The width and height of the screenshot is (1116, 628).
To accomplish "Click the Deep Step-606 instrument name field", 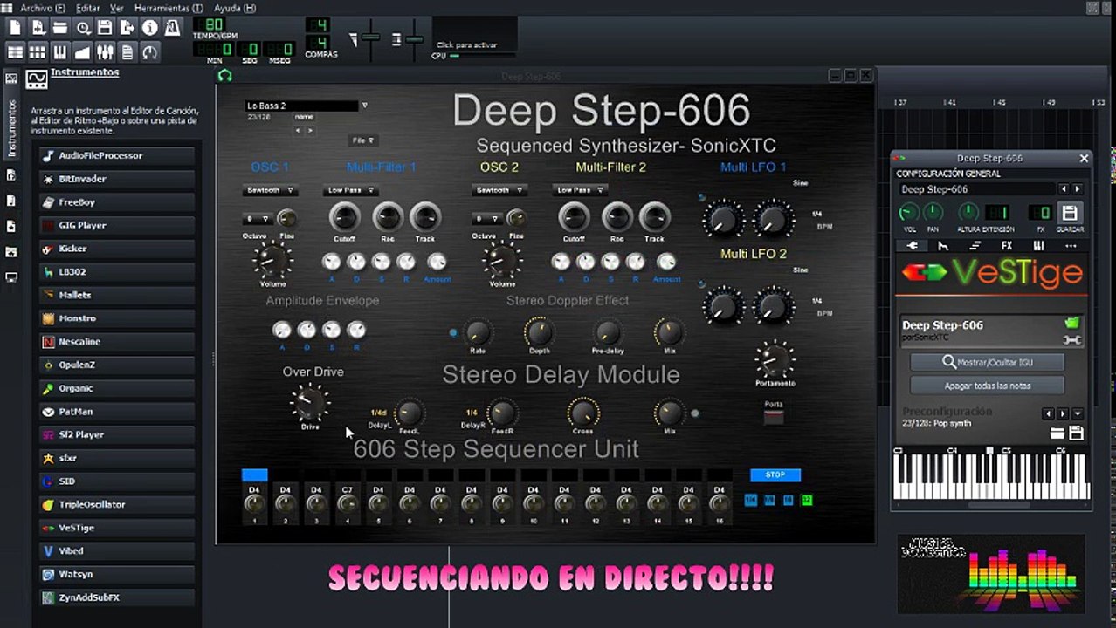I will click(977, 189).
